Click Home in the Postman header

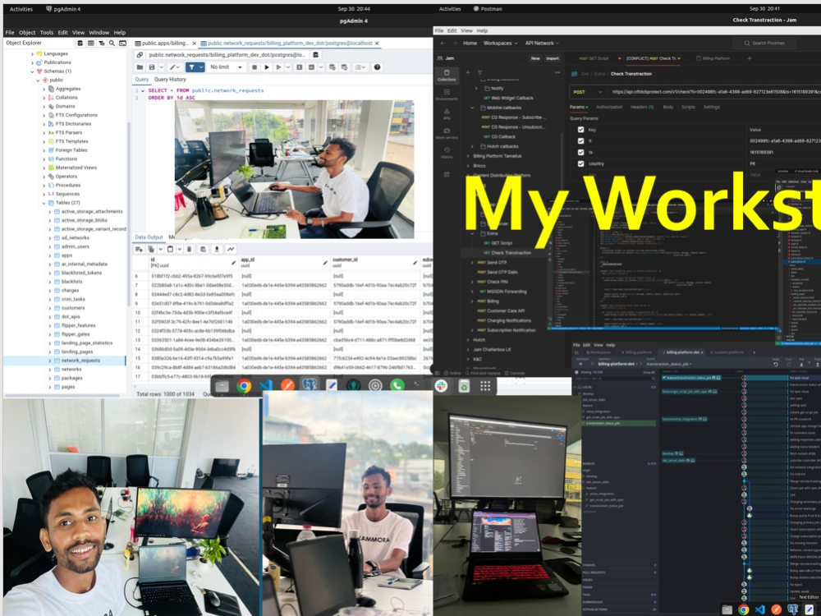pos(470,43)
